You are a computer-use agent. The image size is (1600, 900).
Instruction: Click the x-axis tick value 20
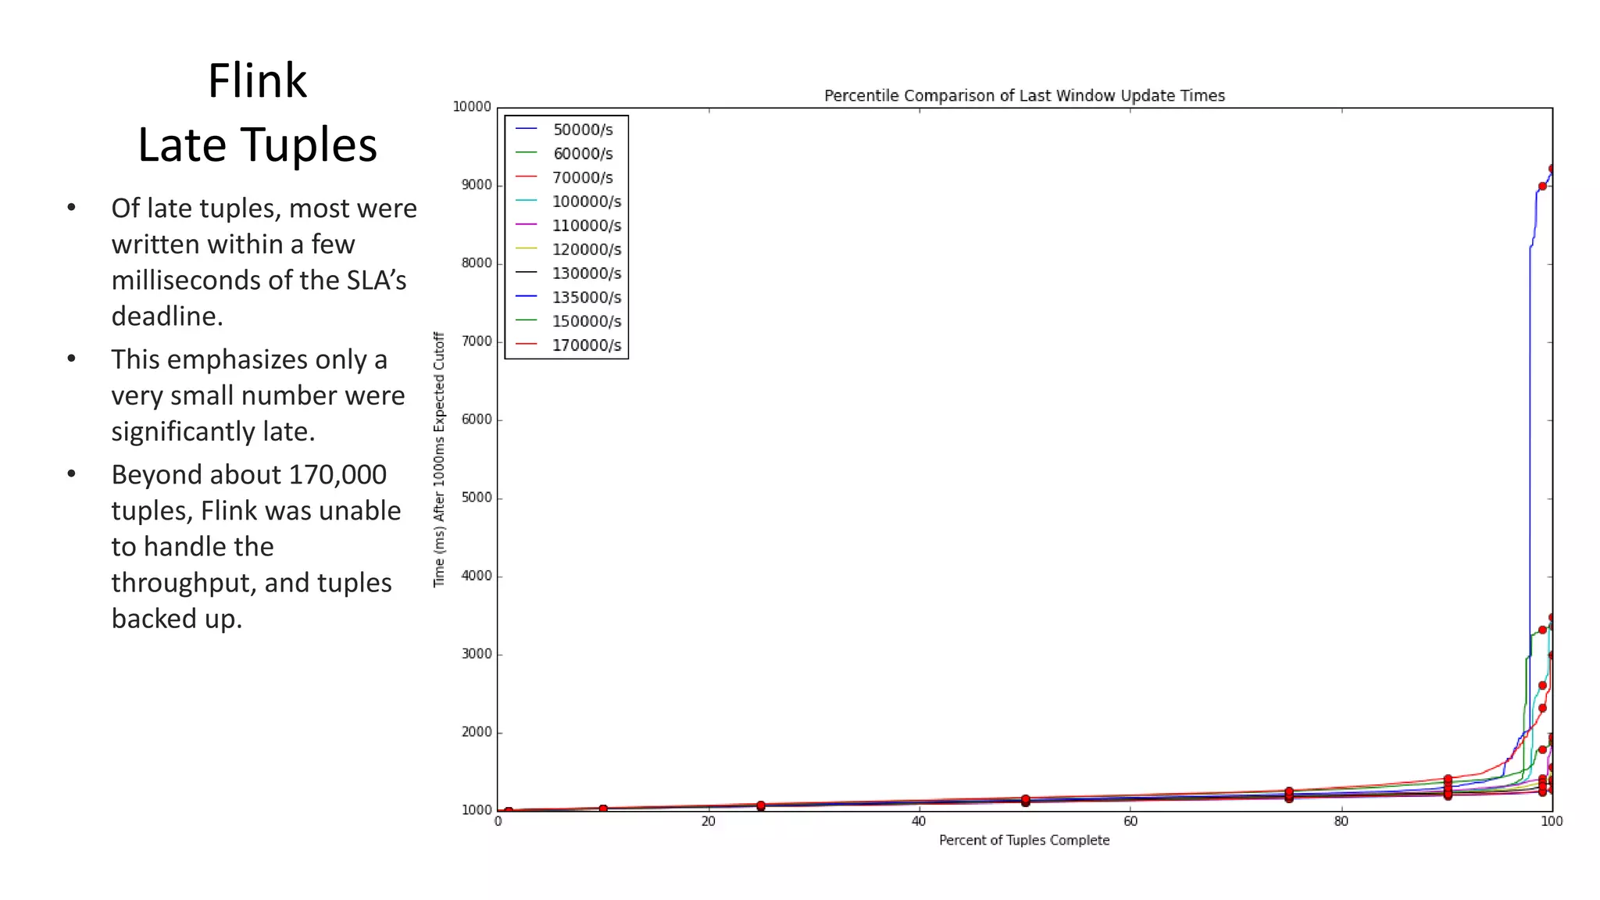point(708,821)
